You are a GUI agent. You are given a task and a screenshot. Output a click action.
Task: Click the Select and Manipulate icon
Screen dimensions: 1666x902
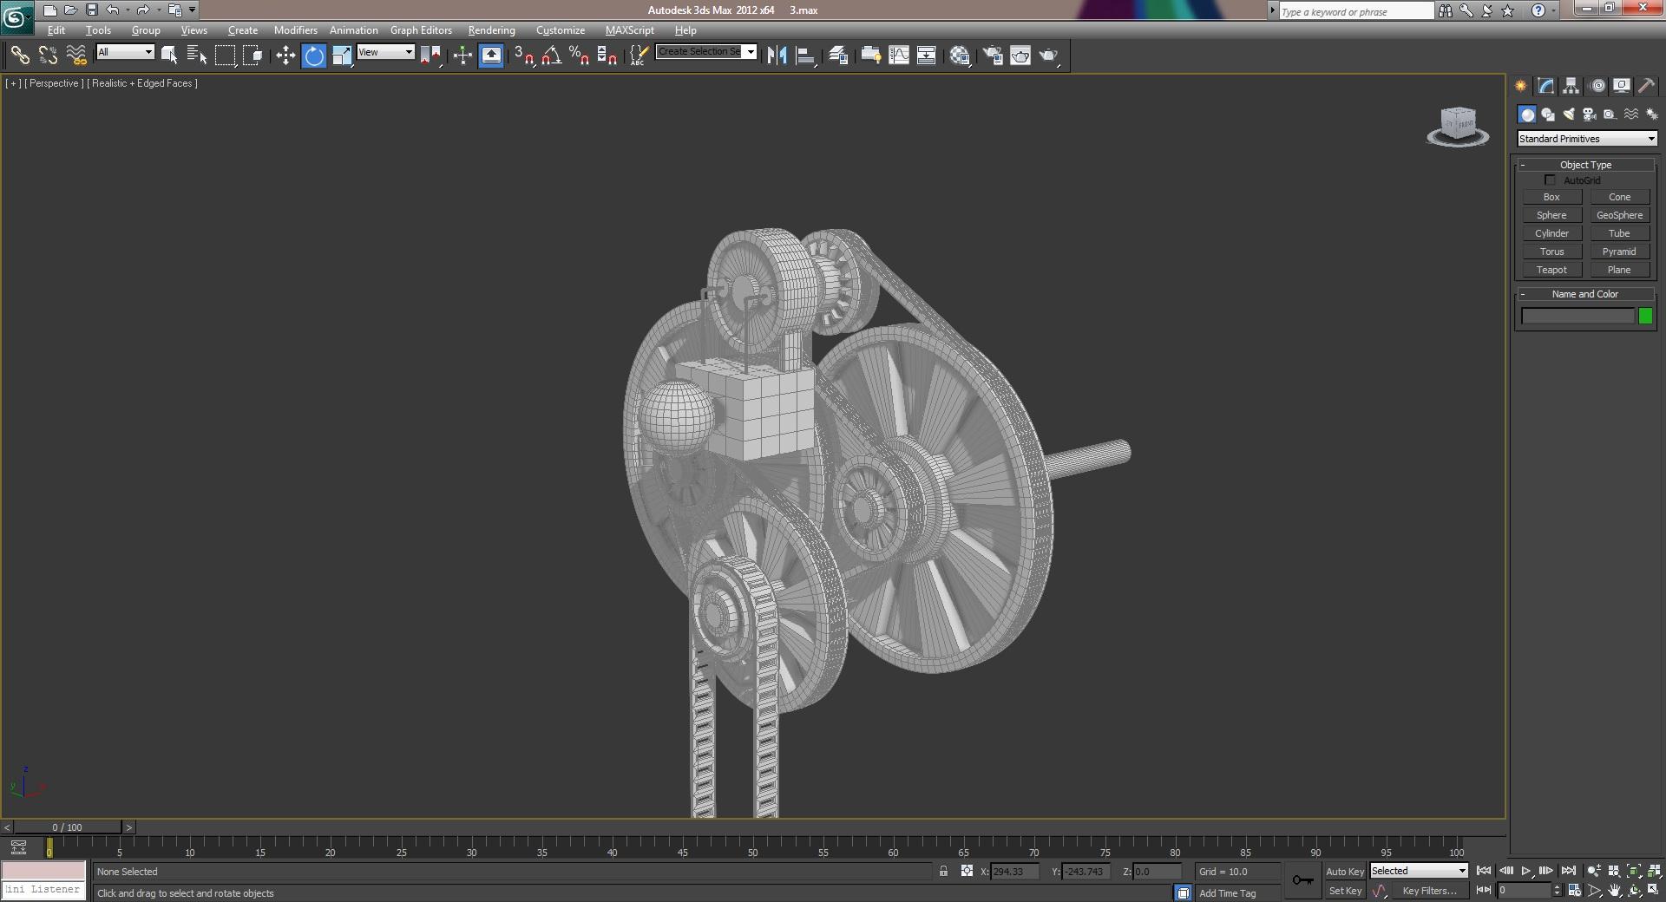(462, 56)
